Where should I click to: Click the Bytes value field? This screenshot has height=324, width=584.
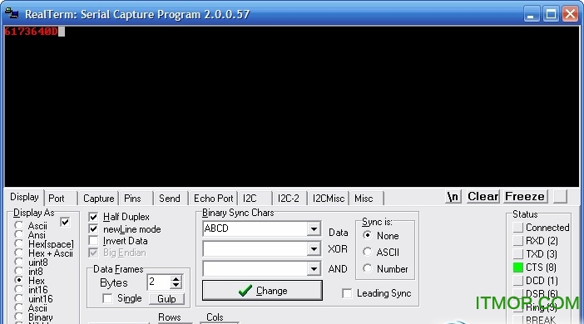(x=159, y=282)
